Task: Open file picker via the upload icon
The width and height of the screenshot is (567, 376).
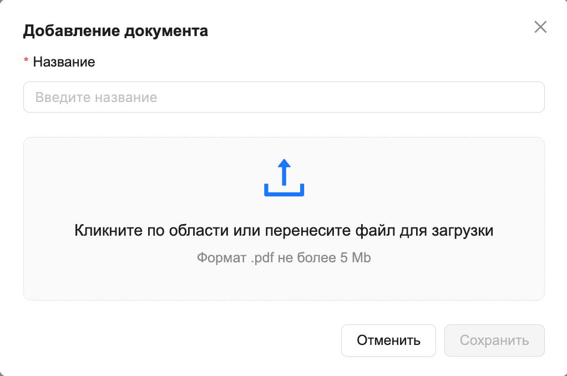Action: pyautogui.click(x=284, y=178)
